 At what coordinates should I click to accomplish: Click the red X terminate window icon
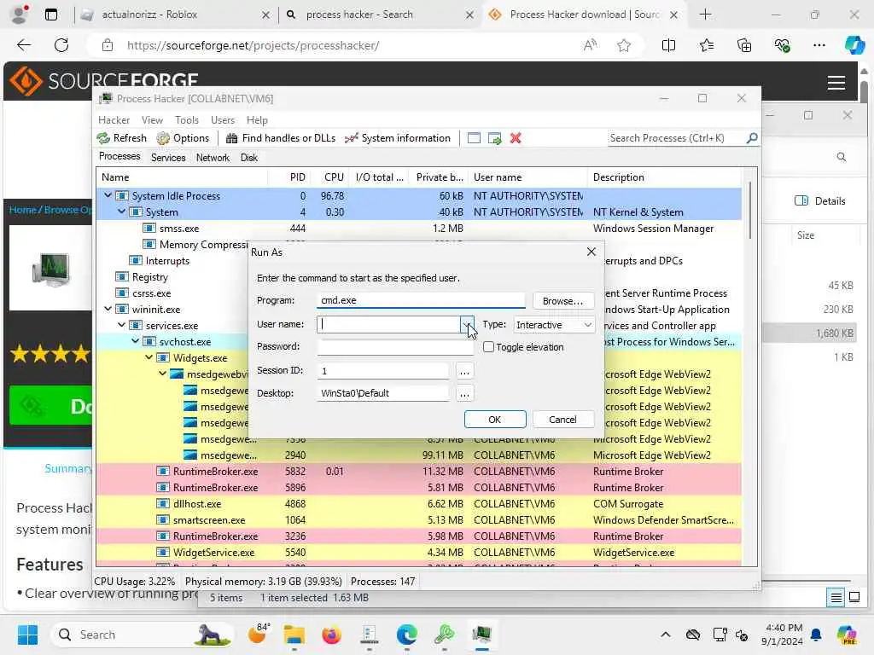click(516, 138)
